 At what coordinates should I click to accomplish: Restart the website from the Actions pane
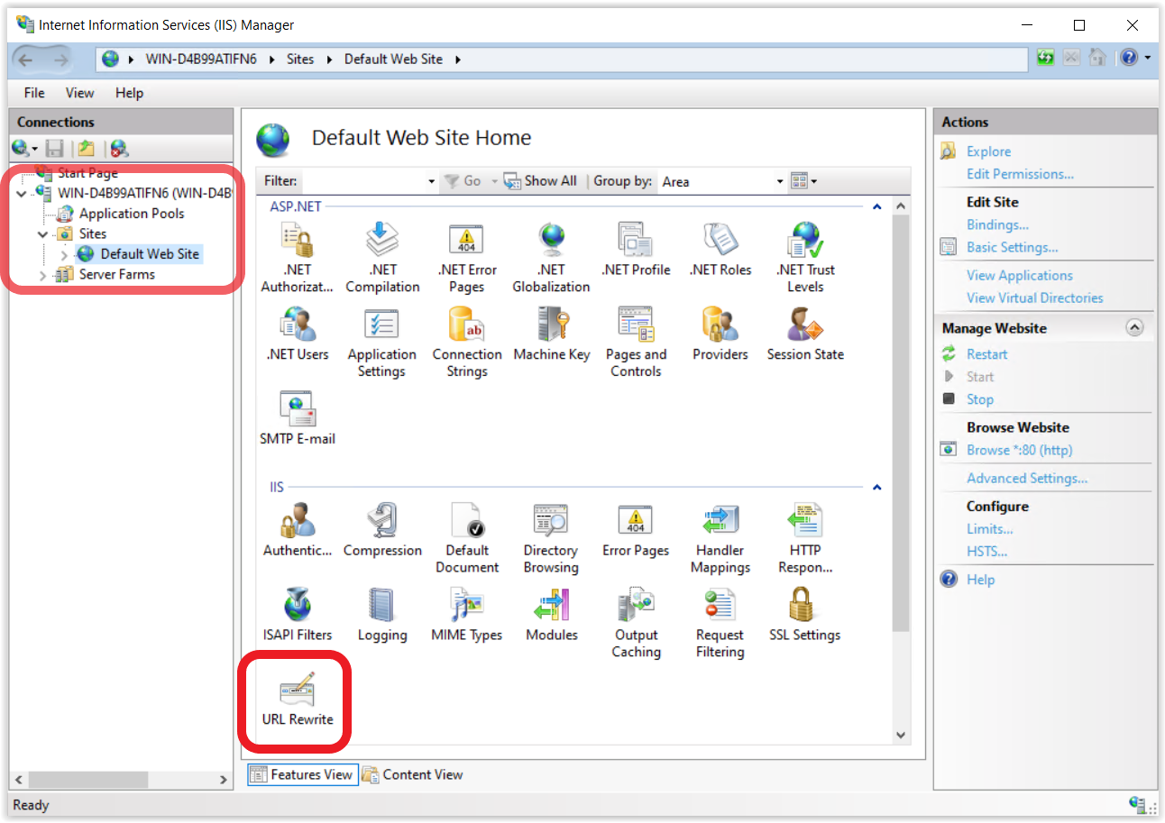[986, 354]
